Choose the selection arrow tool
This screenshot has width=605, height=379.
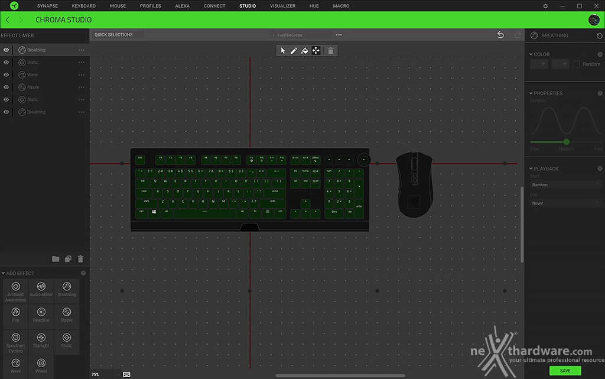[x=283, y=51]
